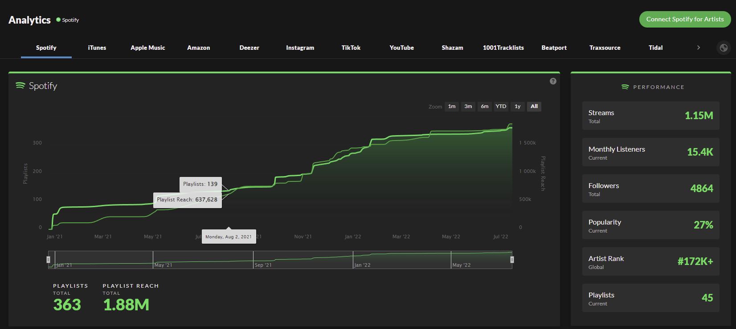This screenshot has width=736, height=329.
Task: Click the Nov '21 axis label
Action: (x=303, y=237)
